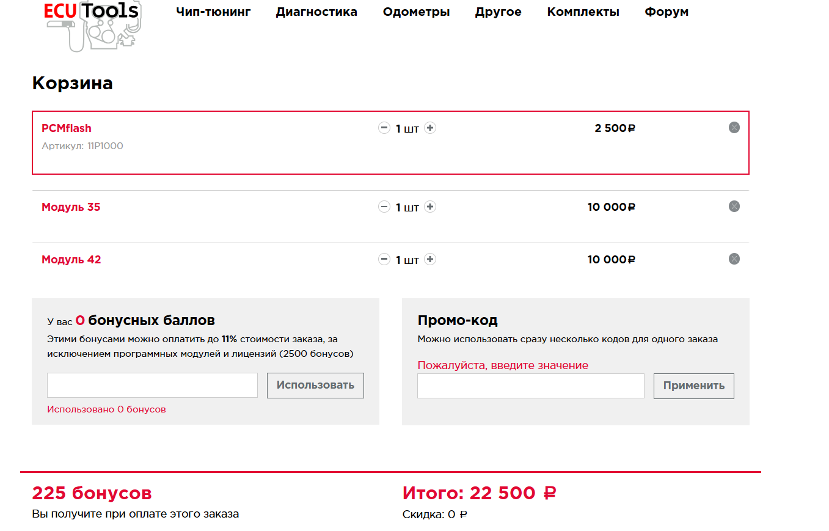Increase PCMflash quantity with plus icon
The image size is (829, 531).
click(x=430, y=128)
